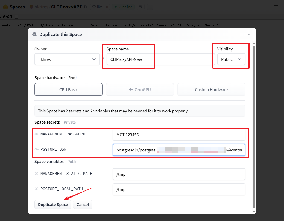Click the Running status badge
The image size is (284, 221).
point(123,7)
